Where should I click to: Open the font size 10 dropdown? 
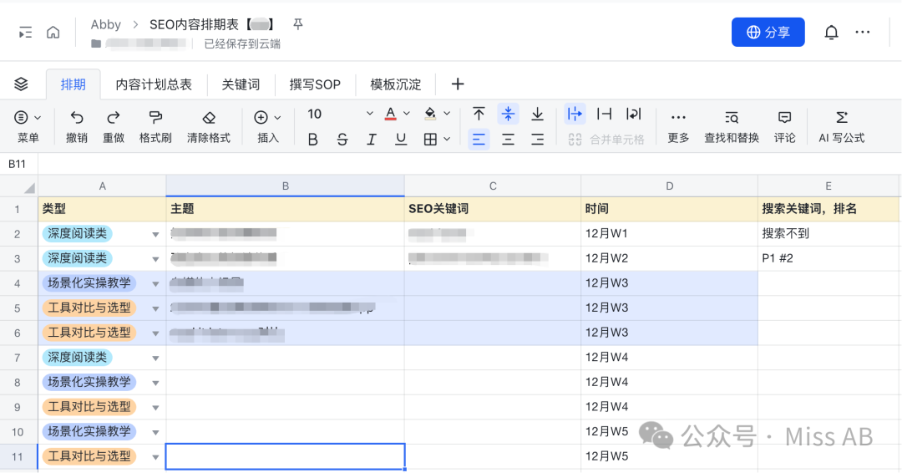[370, 114]
